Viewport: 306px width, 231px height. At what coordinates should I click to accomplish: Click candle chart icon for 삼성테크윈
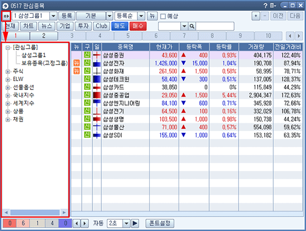click(x=97, y=79)
